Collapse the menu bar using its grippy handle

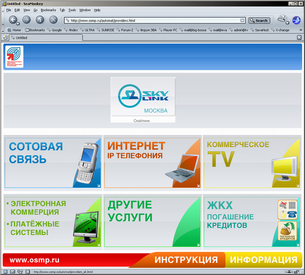(3, 10)
